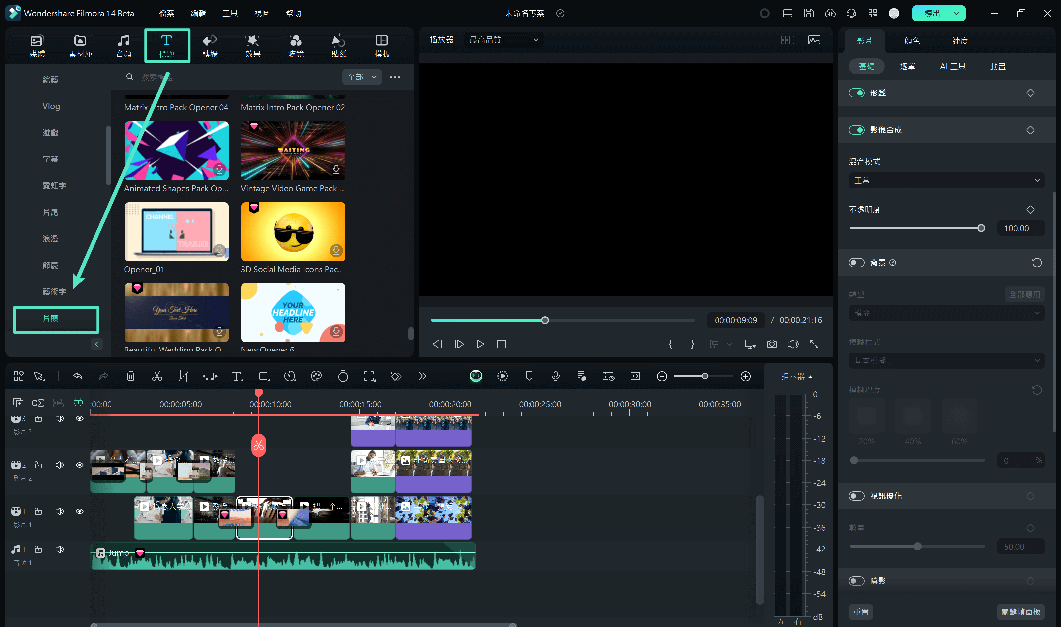Open the three-dot more options menu
This screenshot has width=1061, height=627.
click(x=395, y=77)
